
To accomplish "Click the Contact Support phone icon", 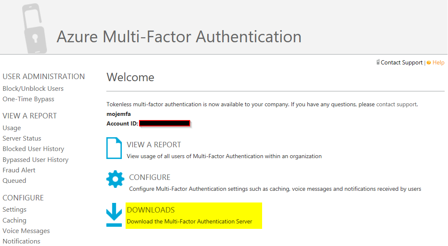I will coord(378,62).
